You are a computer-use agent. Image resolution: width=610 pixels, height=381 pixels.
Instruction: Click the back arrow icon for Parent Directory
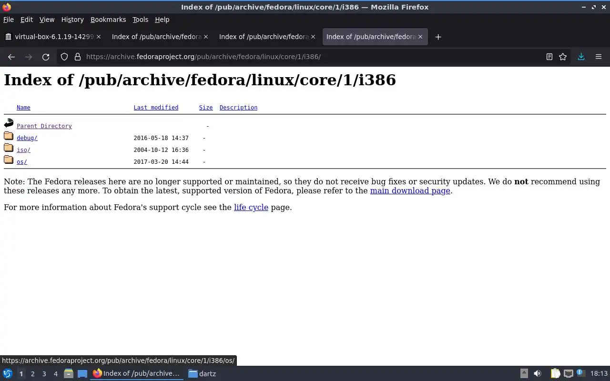9,123
